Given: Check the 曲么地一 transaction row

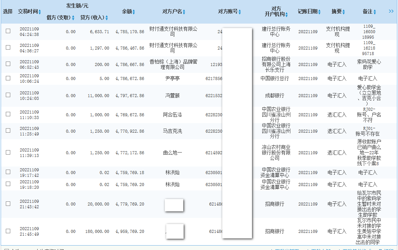Looking at the screenshot, I should pyautogui.click(x=8, y=152).
